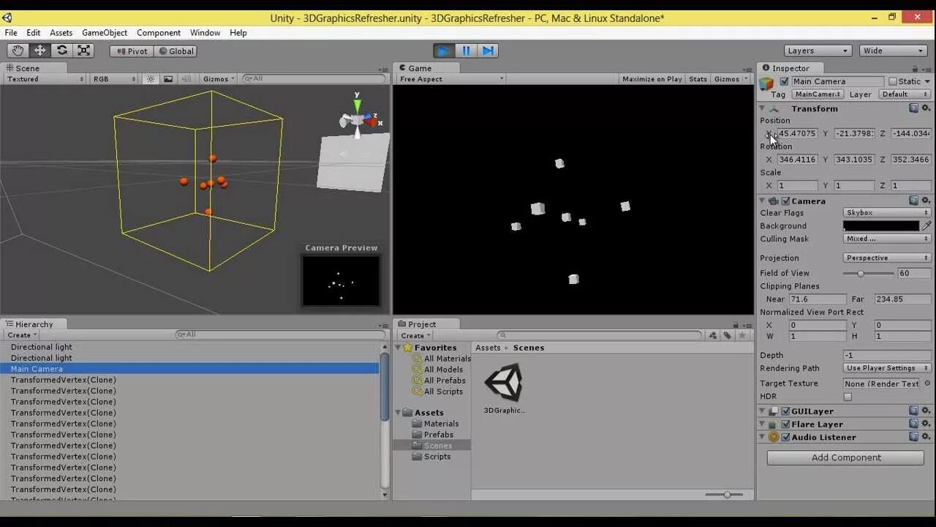Open Audio Listener component gear menu
The height and width of the screenshot is (527, 936).
[925, 437]
